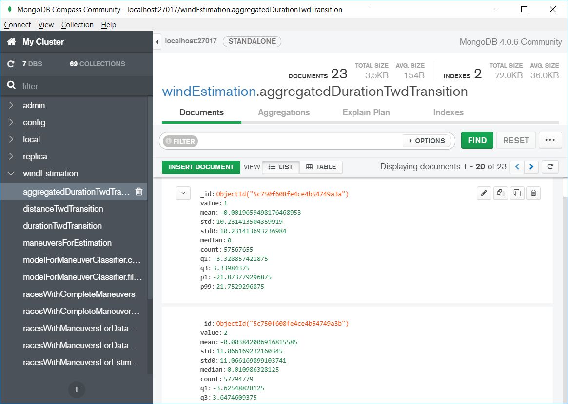
Task: Click mean value -0.003842006916815585
Action: click(258, 342)
